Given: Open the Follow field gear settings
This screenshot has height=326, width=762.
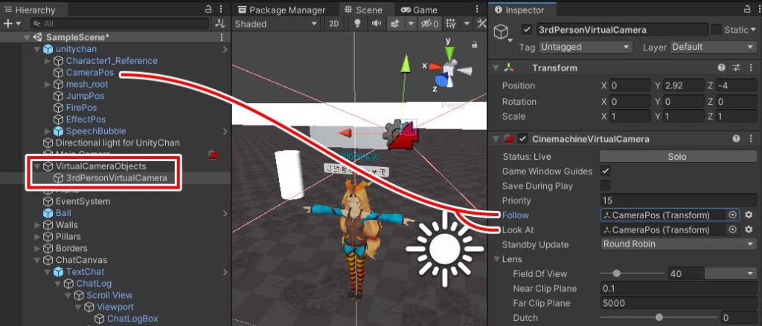Looking at the screenshot, I should pyautogui.click(x=749, y=215).
